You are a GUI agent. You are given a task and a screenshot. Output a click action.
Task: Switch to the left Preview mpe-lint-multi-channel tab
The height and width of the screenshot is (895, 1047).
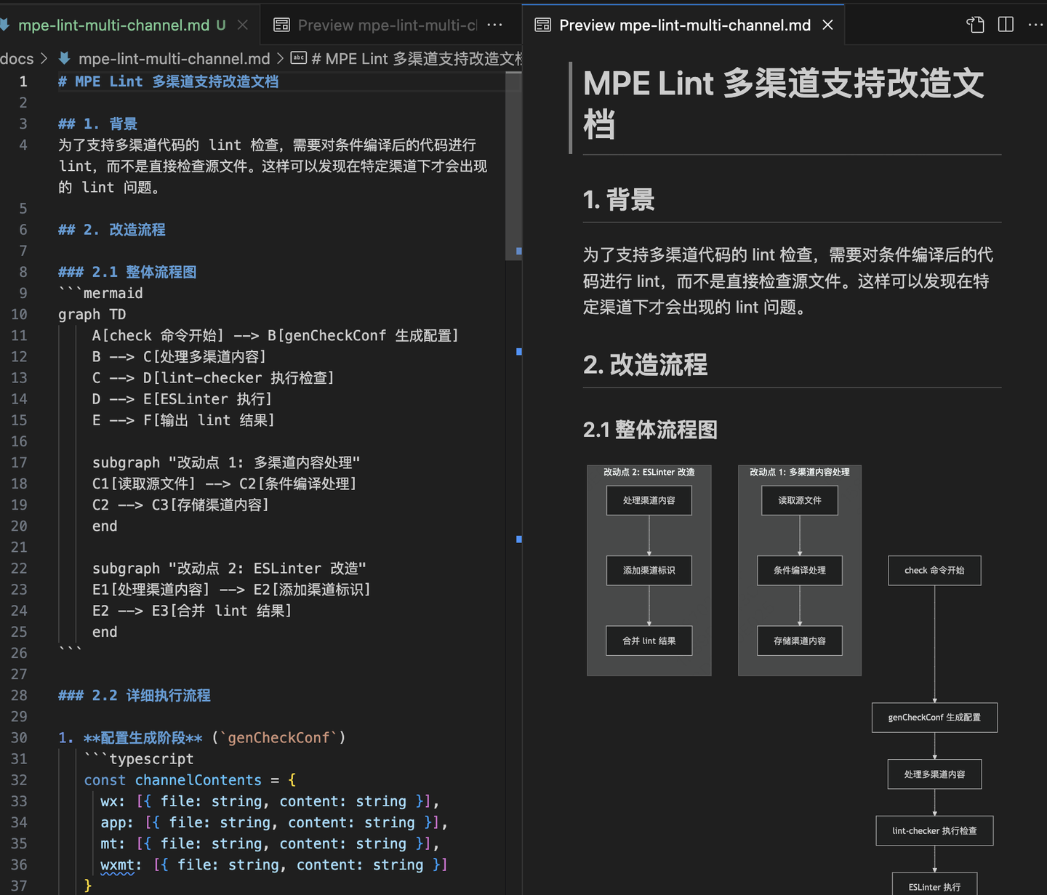[x=385, y=24]
